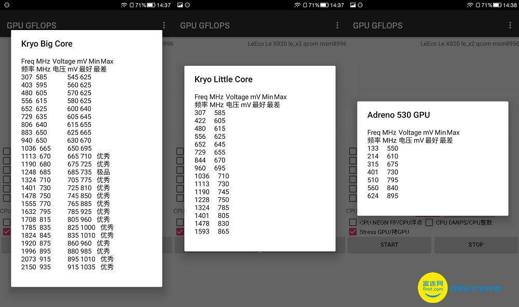Select Big Core row 1036 665
The height and width of the screenshot is (307, 519).
tap(57, 148)
